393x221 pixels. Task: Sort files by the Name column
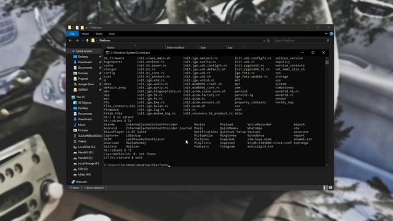point(111,47)
